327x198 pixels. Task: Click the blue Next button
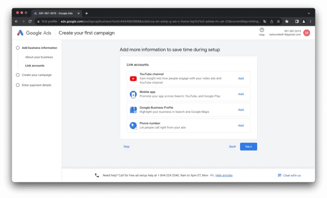click(248, 146)
